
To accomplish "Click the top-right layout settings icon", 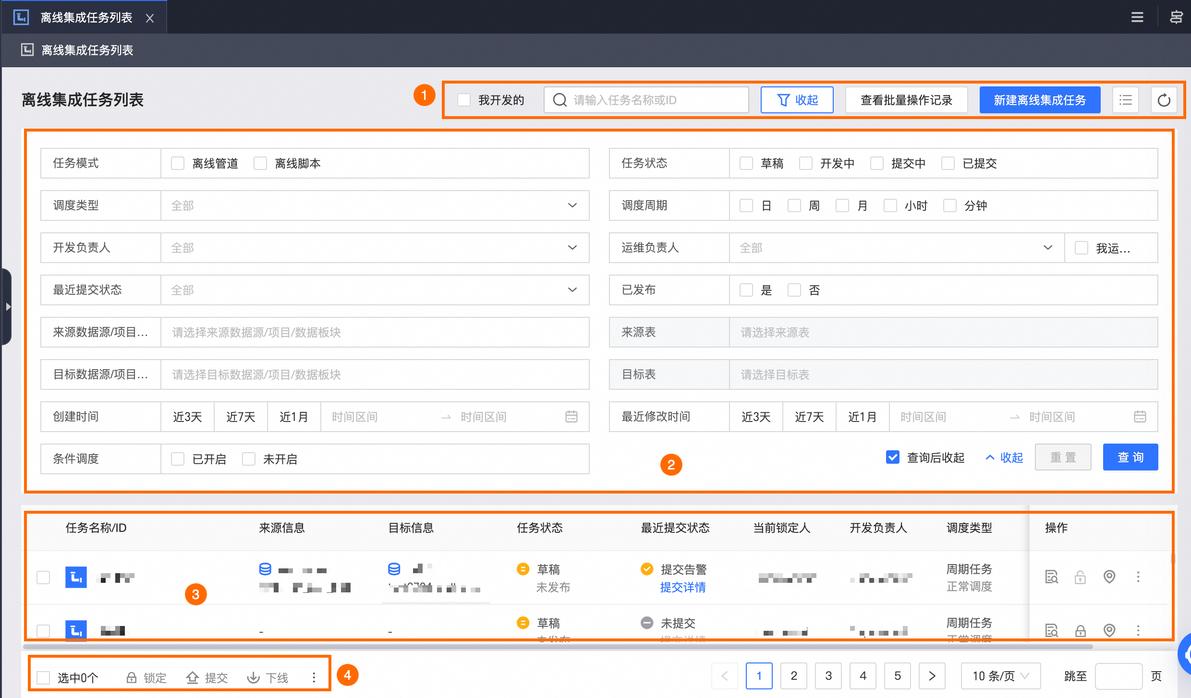I will (x=1176, y=17).
